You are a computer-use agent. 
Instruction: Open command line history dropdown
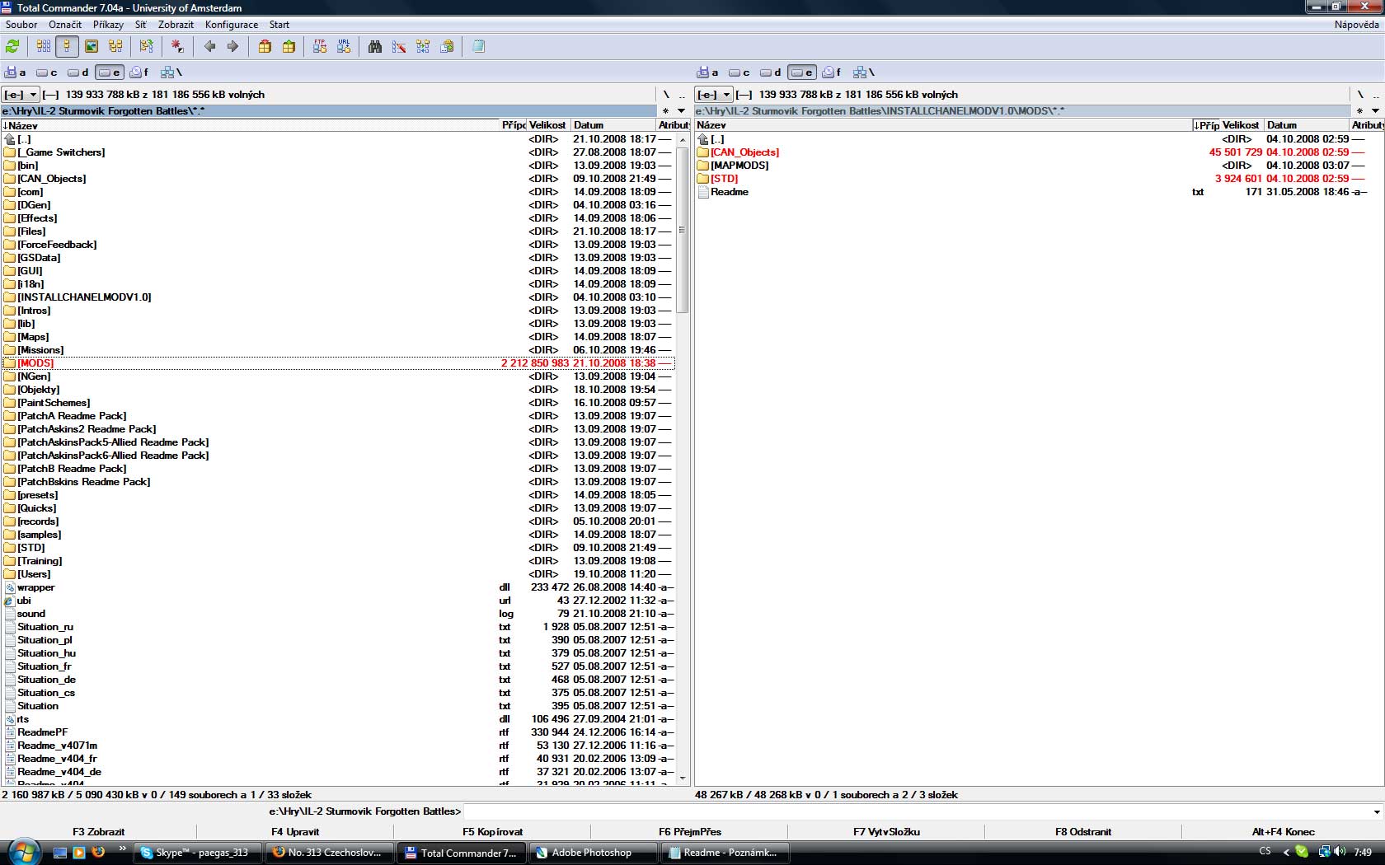point(1377,811)
